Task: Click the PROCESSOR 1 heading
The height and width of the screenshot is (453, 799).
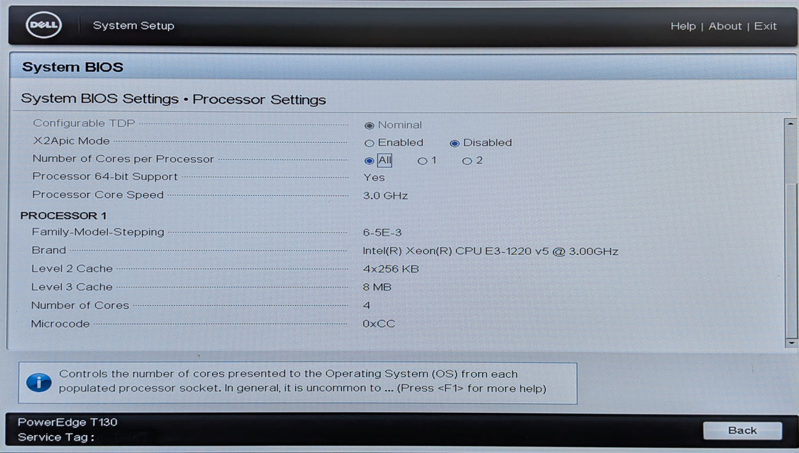Action: tap(64, 215)
